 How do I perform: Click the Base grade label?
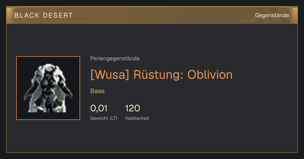[x=98, y=91]
